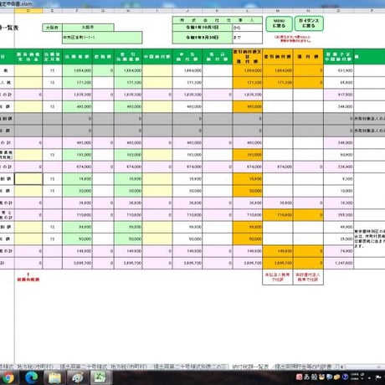Select column L header

tap(248, 11)
